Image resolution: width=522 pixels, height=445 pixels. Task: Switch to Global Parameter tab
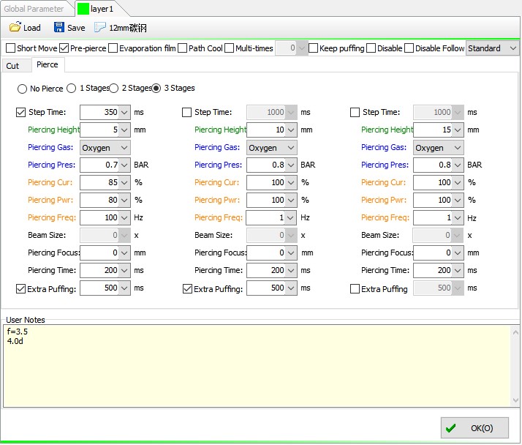pyautogui.click(x=34, y=9)
